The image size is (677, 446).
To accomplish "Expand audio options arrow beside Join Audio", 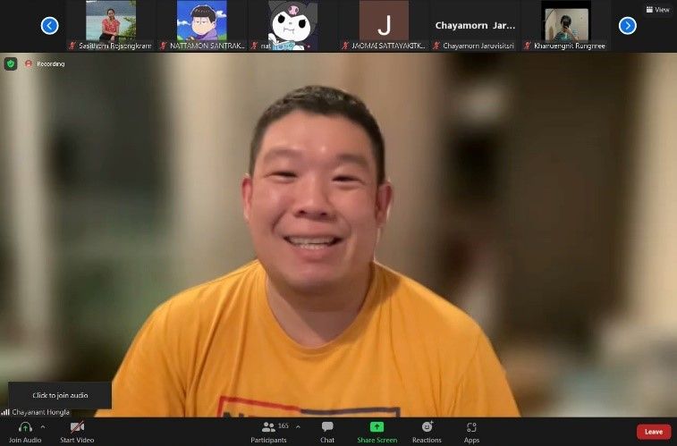I will [x=43, y=426].
